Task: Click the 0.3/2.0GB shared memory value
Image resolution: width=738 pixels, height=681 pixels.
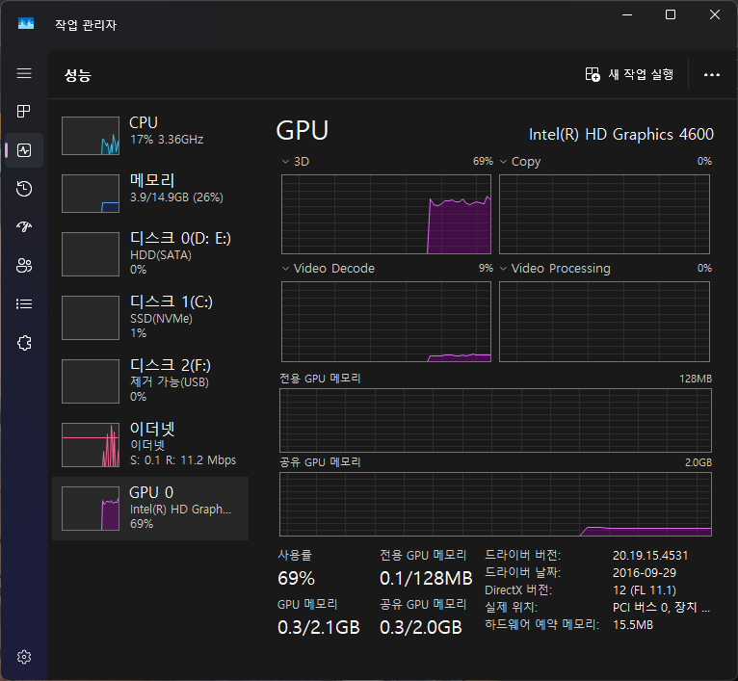Action: click(421, 627)
